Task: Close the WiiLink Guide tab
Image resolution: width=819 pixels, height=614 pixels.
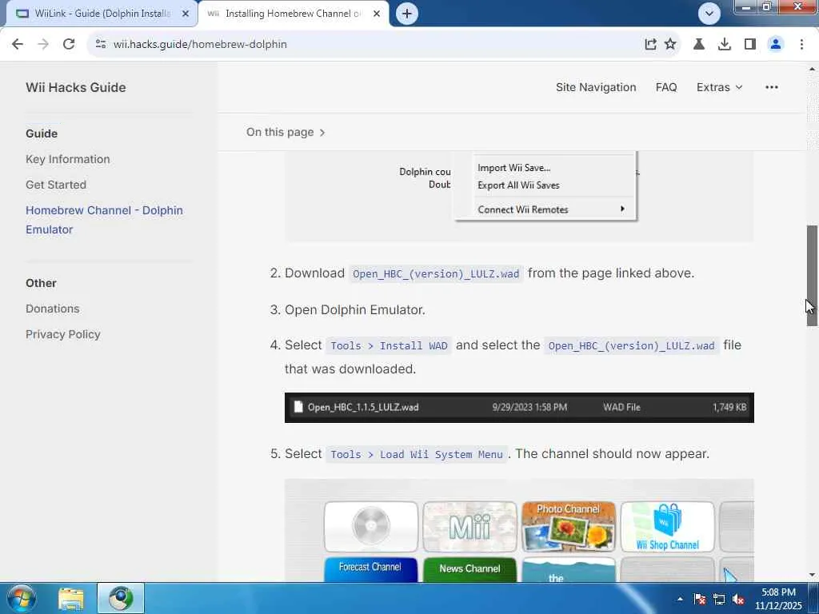Action: 186,14
